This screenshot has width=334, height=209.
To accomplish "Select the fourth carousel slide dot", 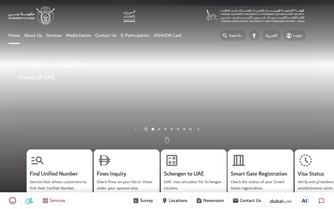I will 172,129.
